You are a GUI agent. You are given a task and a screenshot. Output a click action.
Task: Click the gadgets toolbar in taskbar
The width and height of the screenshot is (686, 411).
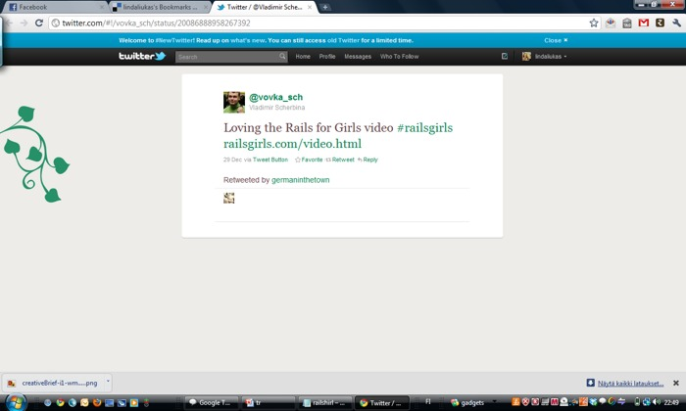coord(467,403)
